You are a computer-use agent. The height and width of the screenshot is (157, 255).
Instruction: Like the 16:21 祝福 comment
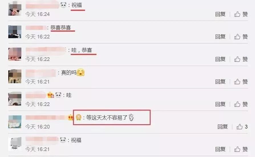coord(241,149)
